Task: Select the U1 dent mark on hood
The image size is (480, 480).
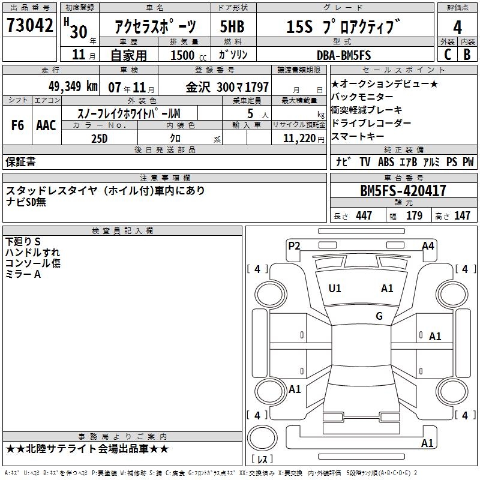Action: tap(335, 289)
